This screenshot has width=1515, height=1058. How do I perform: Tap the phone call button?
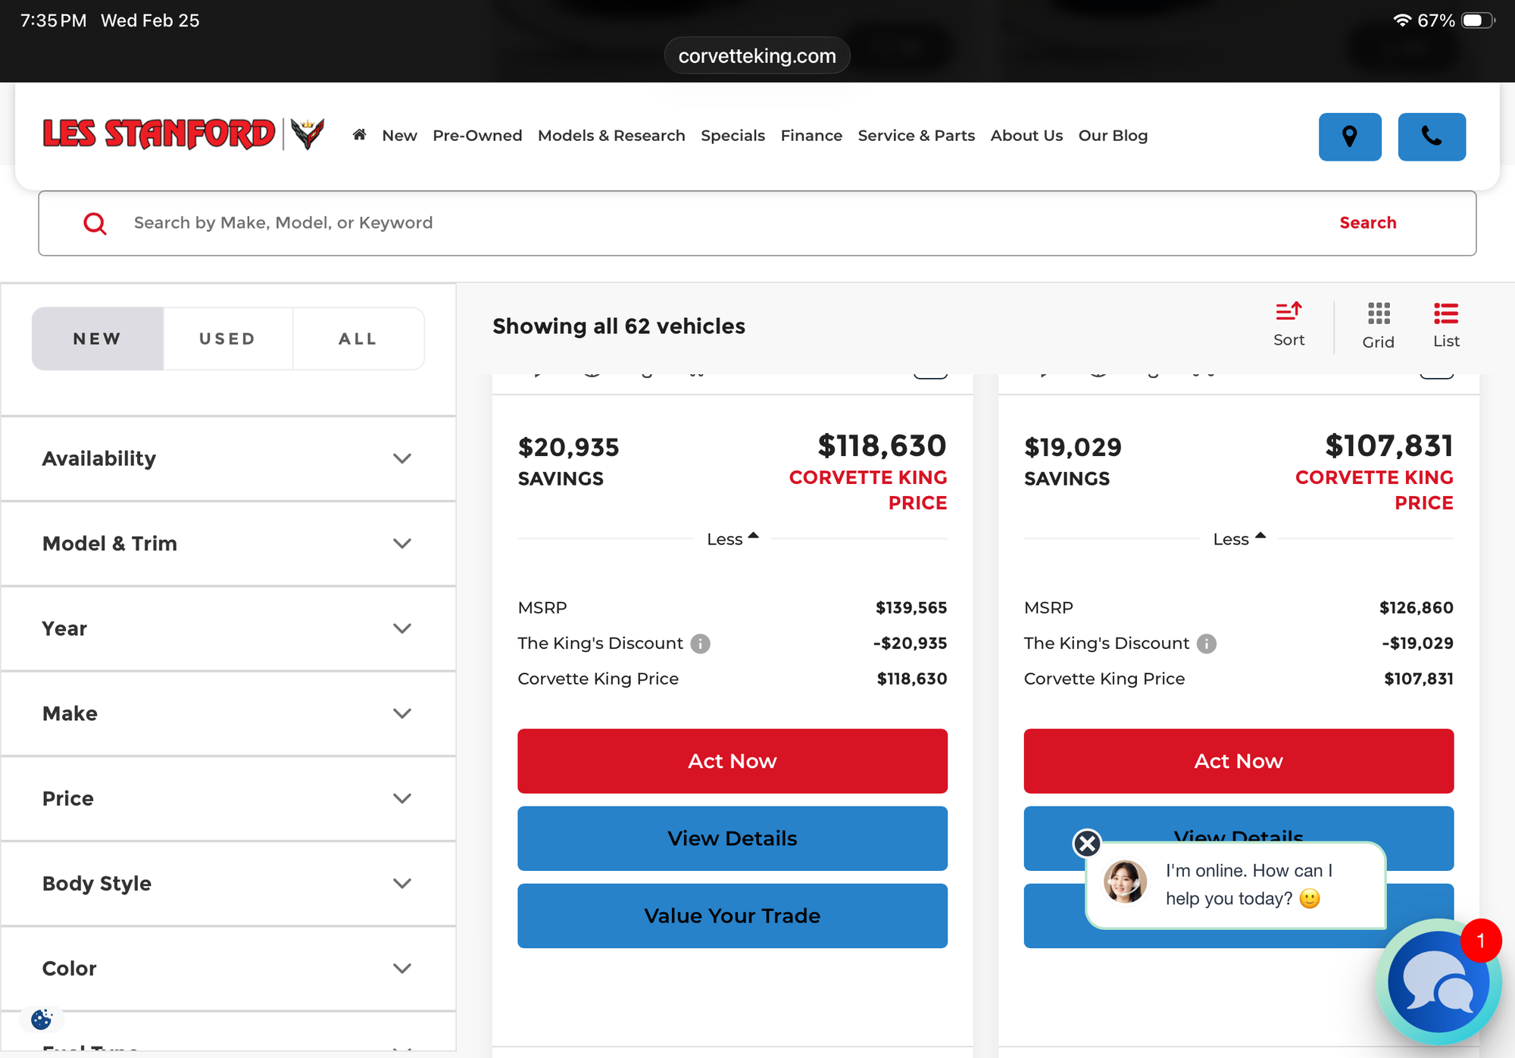(x=1431, y=137)
